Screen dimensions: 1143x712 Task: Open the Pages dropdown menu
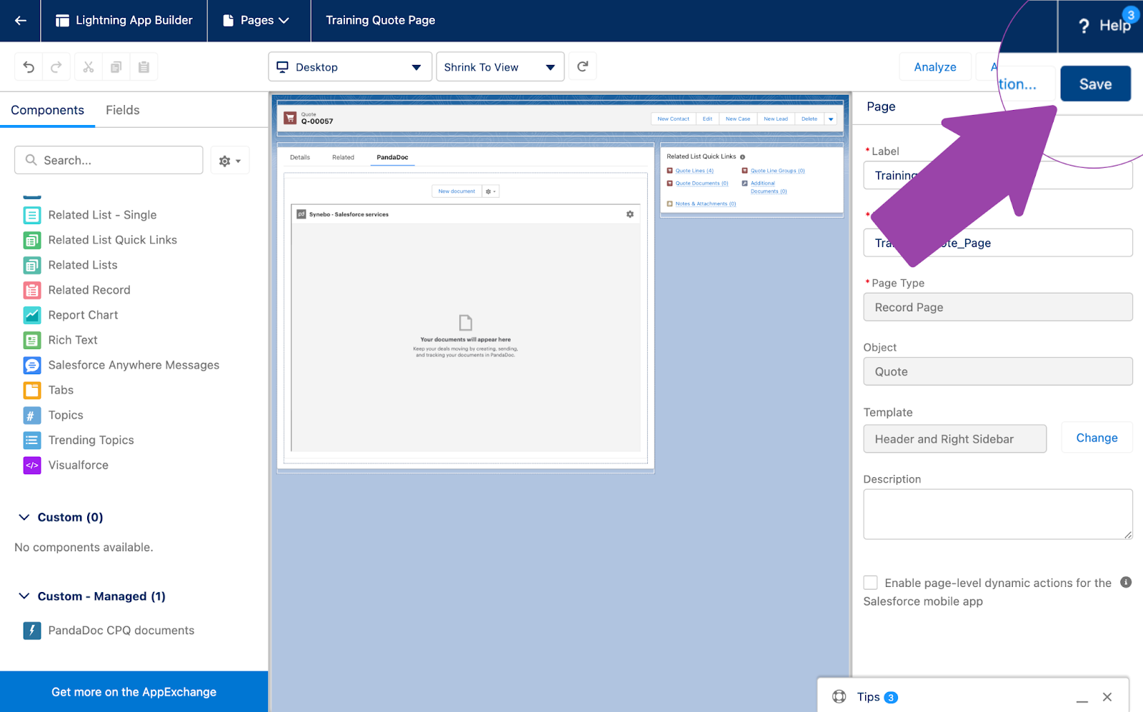pos(258,21)
